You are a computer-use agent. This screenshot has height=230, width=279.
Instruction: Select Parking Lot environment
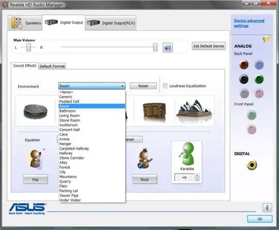point(92,191)
